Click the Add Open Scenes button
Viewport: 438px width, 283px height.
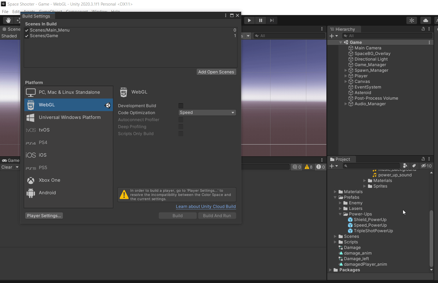[216, 72]
